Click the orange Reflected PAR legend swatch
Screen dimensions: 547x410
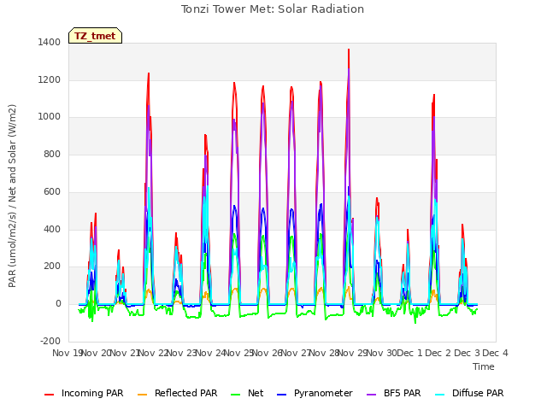(143, 395)
